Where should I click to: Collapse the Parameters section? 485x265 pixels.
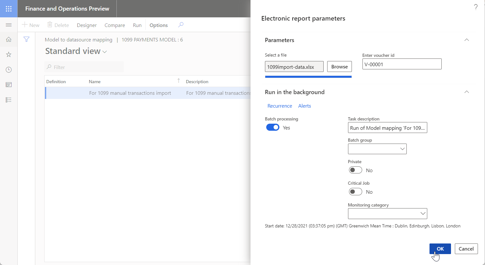[466, 40]
